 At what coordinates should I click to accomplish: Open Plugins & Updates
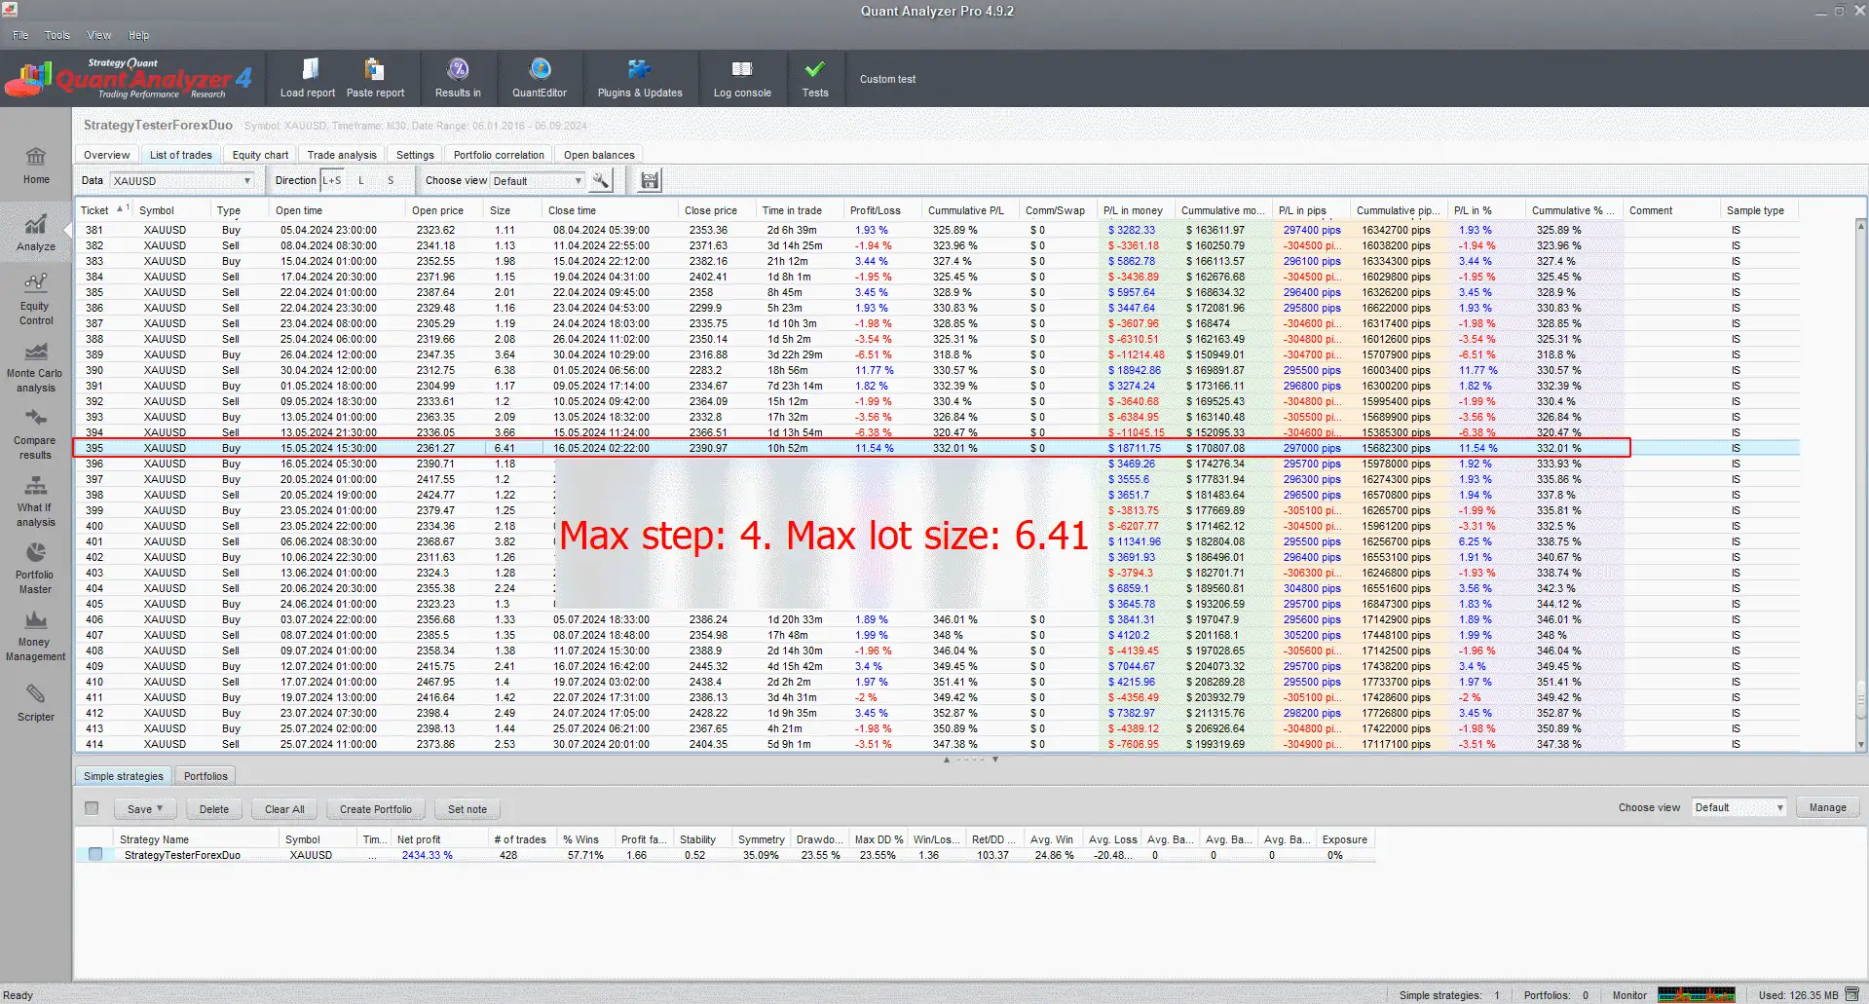(640, 78)
